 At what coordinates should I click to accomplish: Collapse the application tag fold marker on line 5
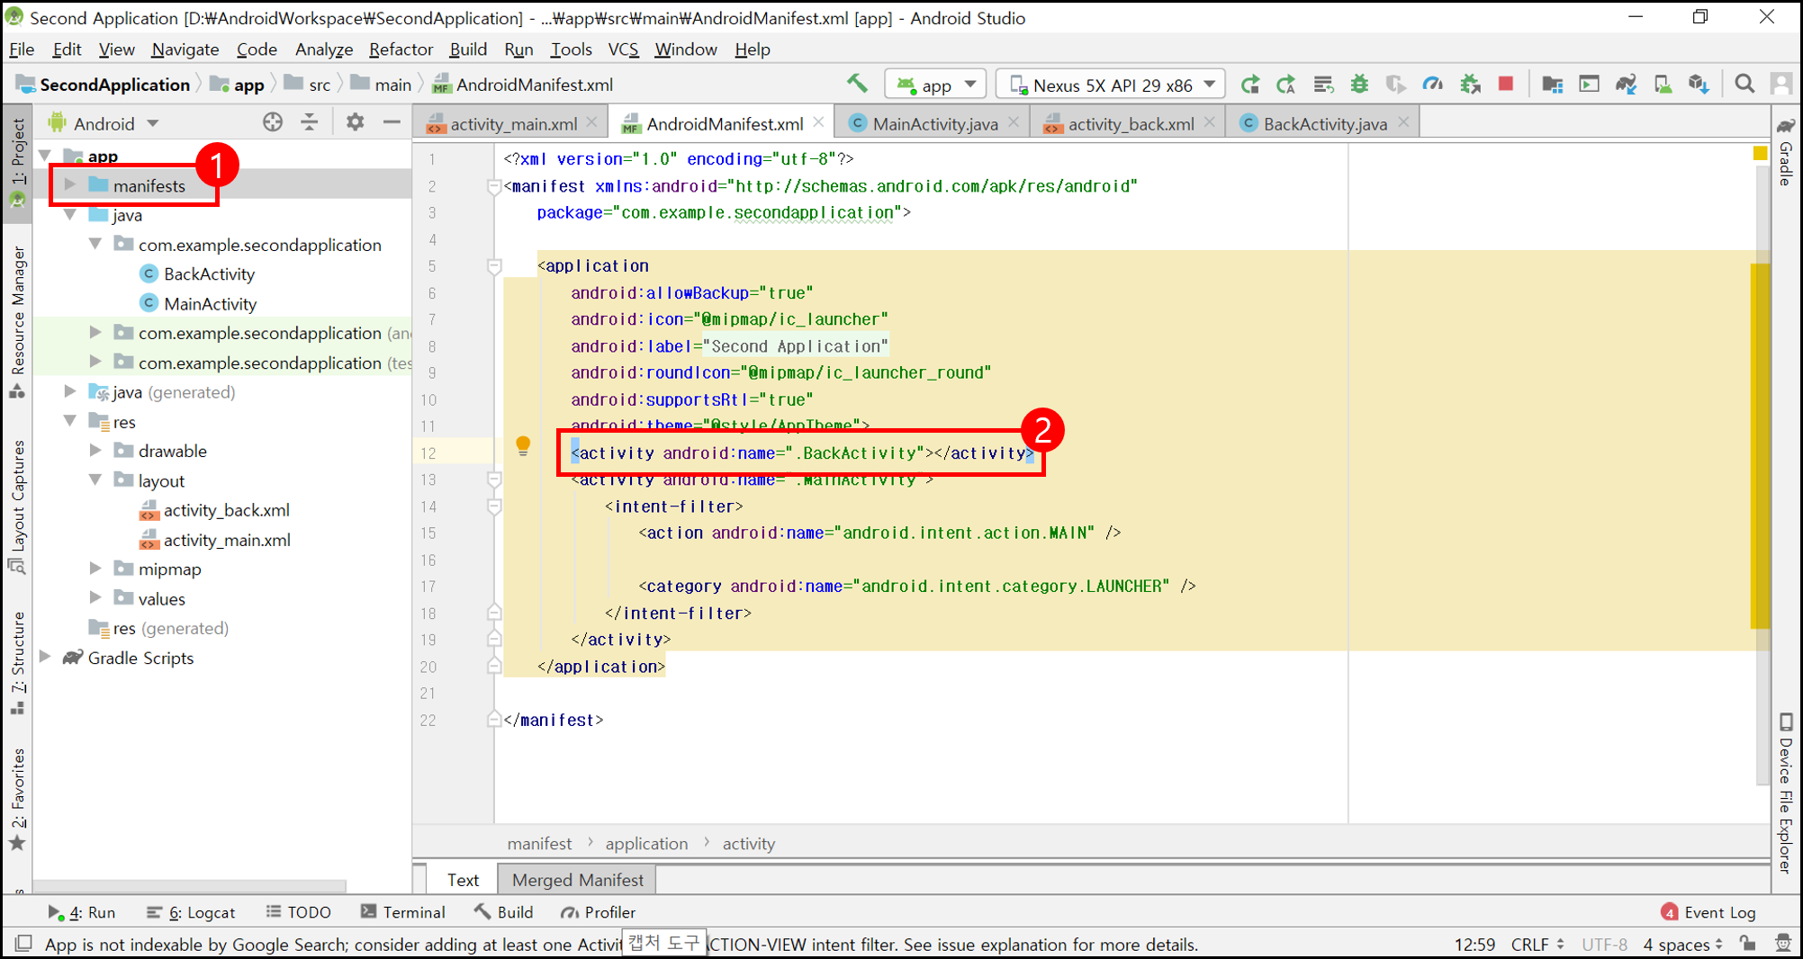[494, 266]
